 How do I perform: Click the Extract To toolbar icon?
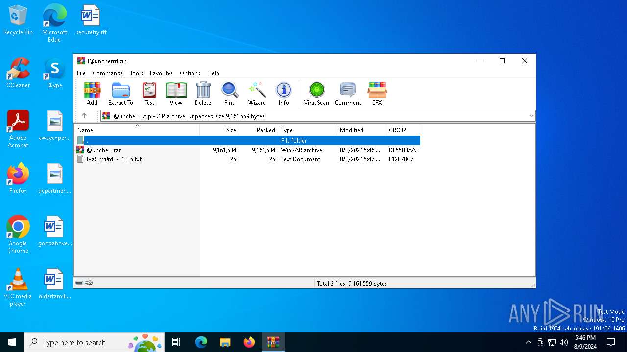click(x=121, y=93)
